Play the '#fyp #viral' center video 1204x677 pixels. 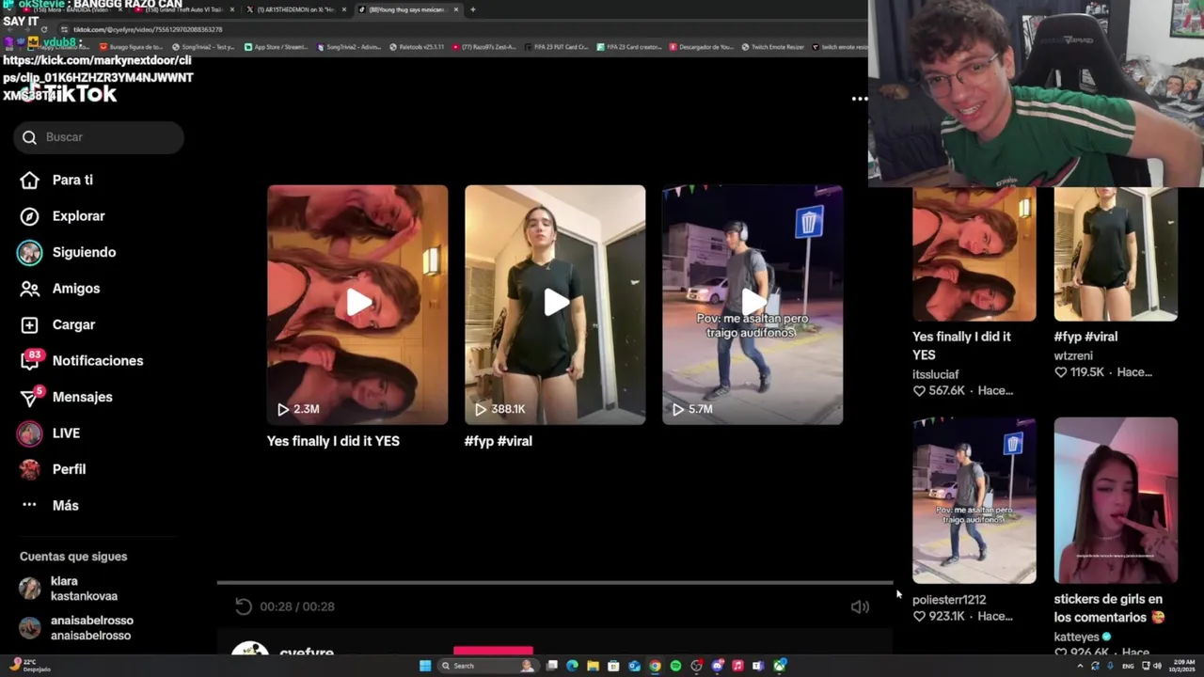(x=555, y=304)
